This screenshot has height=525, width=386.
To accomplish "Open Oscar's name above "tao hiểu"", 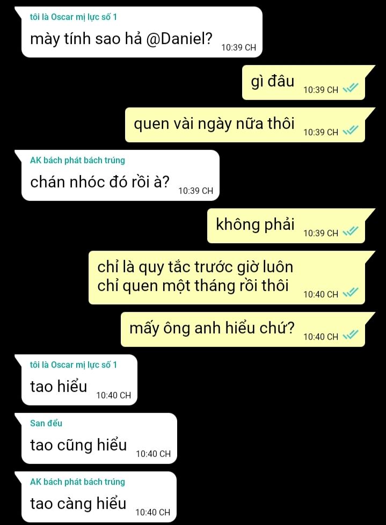I will click(x=74, y=364).
